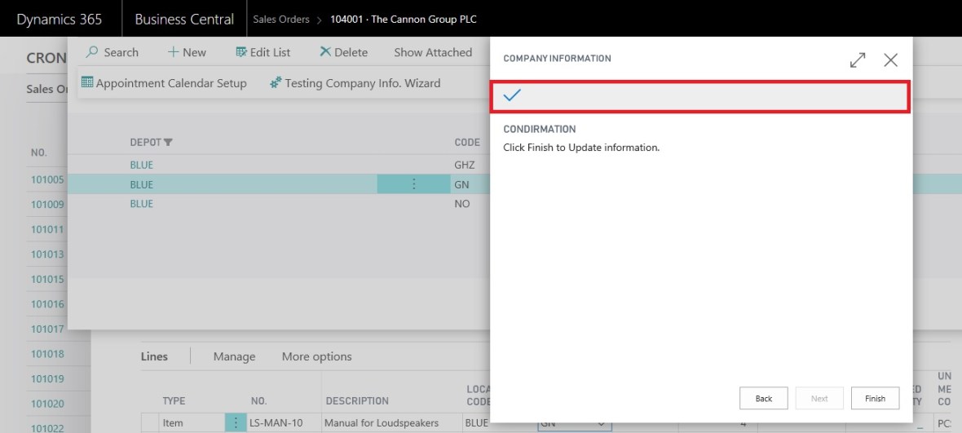Open the DEPOT column filter
The width and height of the screenshot is (962, 433).
(168, 143)
